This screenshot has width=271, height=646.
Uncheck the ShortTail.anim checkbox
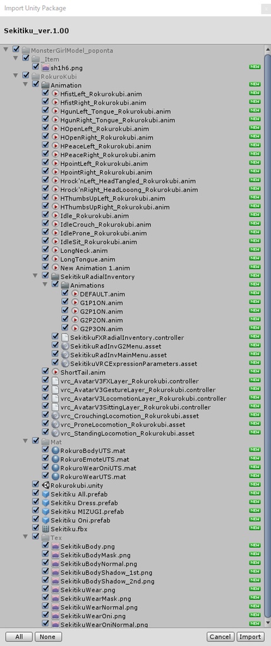pyautogui.click(x=45, y=372)
